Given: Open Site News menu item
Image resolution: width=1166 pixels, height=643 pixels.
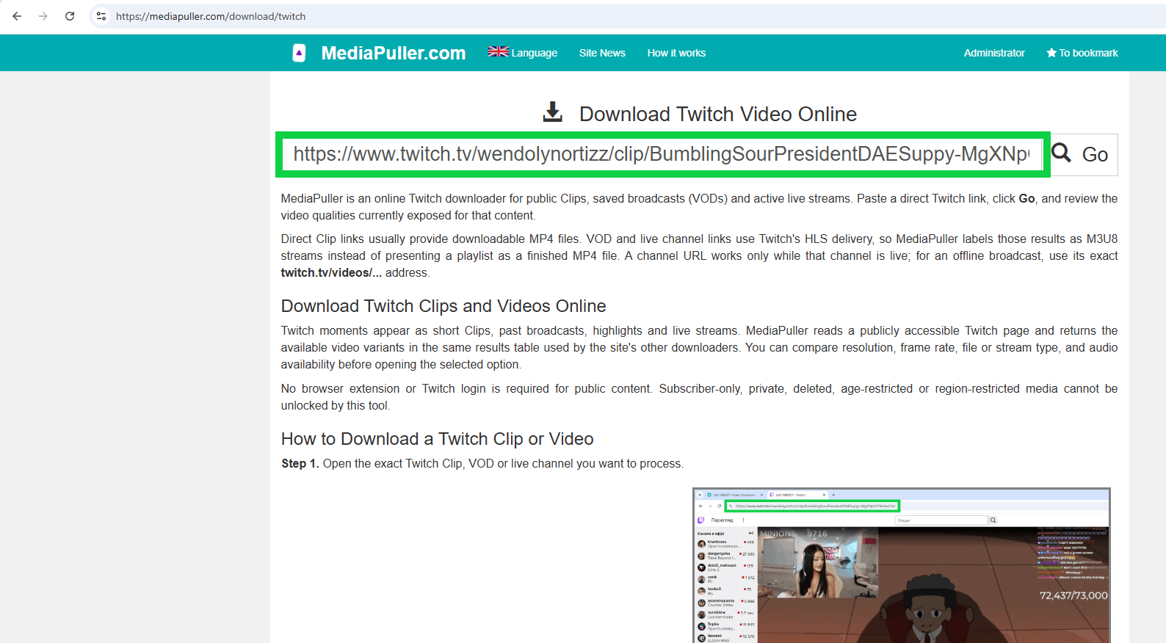Looking at the screenshot, I should 602,53.
